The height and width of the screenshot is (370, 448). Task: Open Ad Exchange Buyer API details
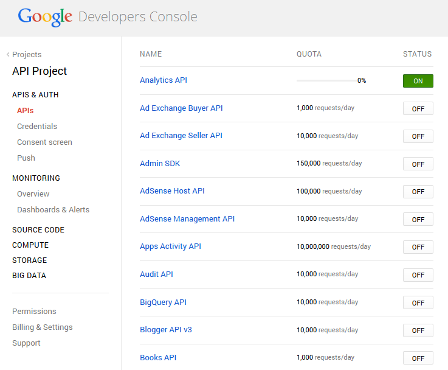click(x=181, y=108)
